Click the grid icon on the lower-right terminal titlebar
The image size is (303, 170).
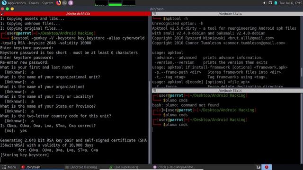pyautogui.click(x=154, y=91)
